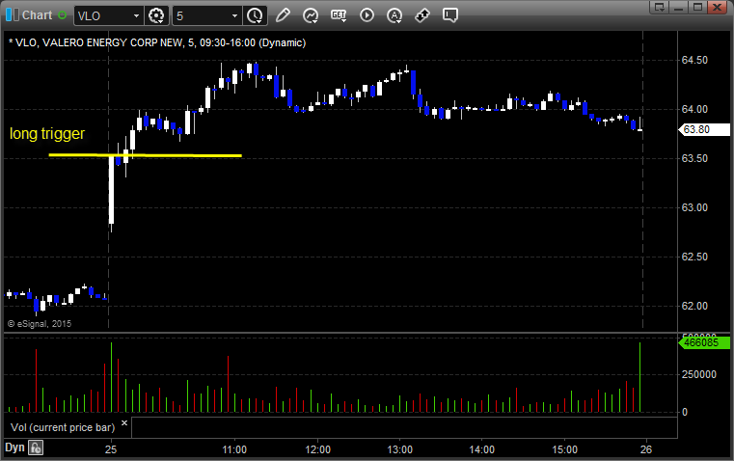Select the long trigger annotation text
734x461 pixels.
pyautogui.click(x=47, y=134)
